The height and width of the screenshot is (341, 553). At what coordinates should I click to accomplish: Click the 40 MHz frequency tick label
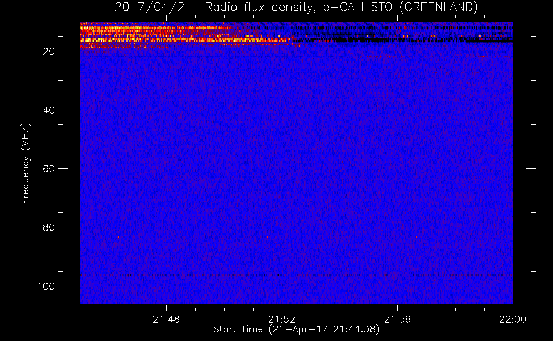coord(49,110)
